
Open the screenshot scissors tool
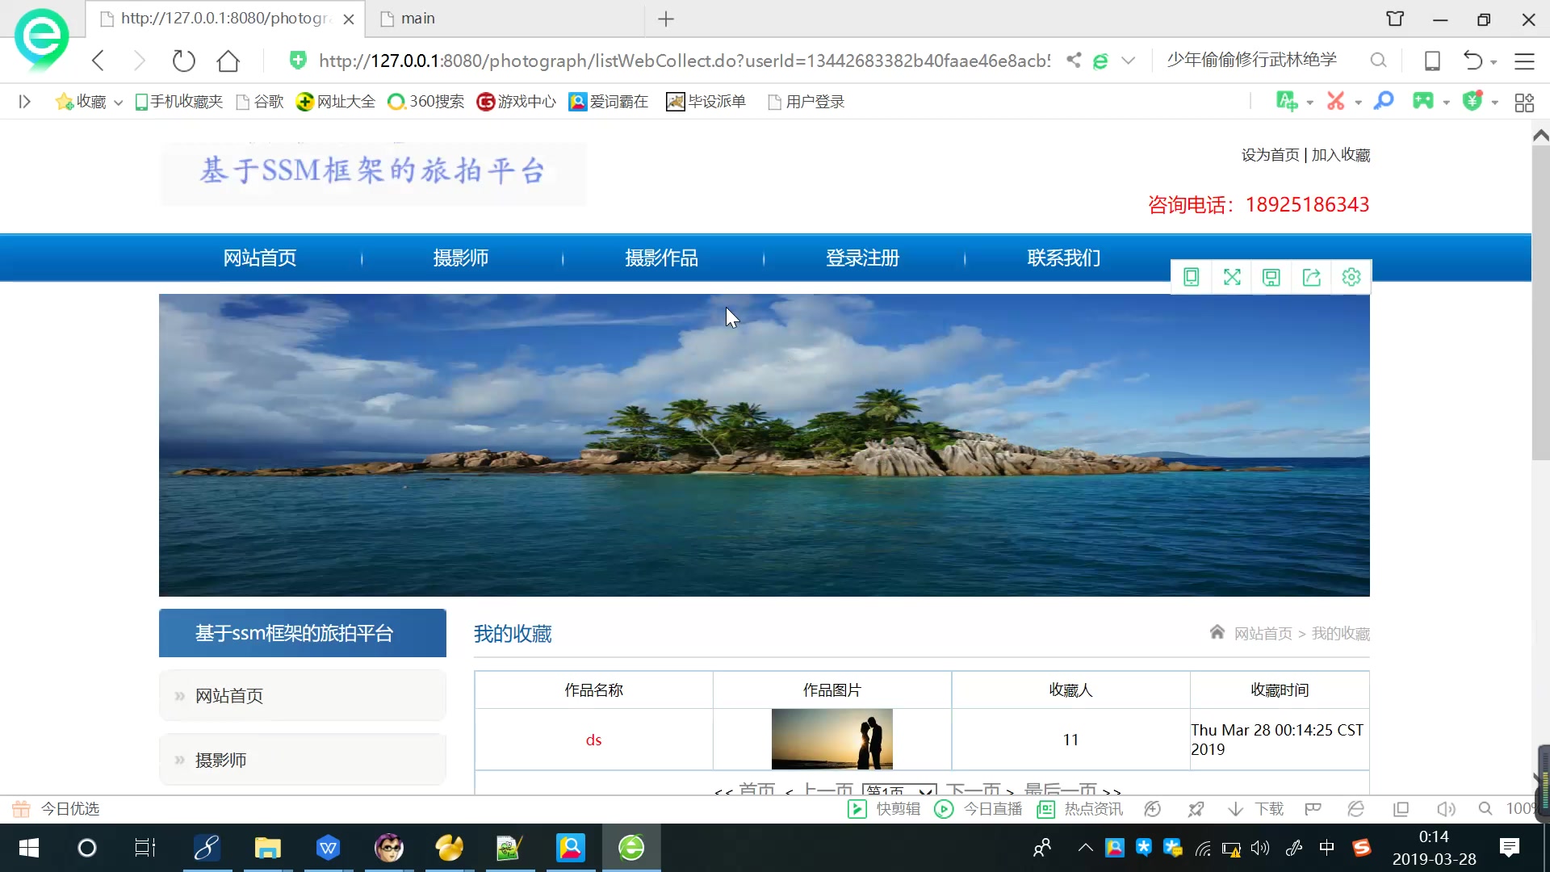pyautogui.click(x=1336, y=101)
